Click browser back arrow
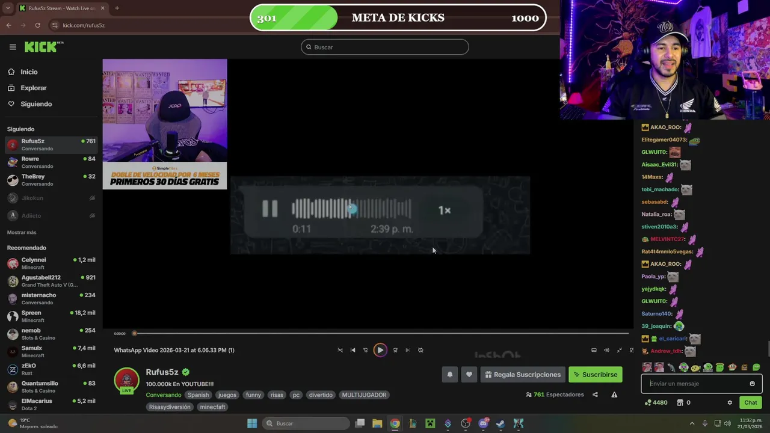The image size is (770, 433). tap(8, 25)
